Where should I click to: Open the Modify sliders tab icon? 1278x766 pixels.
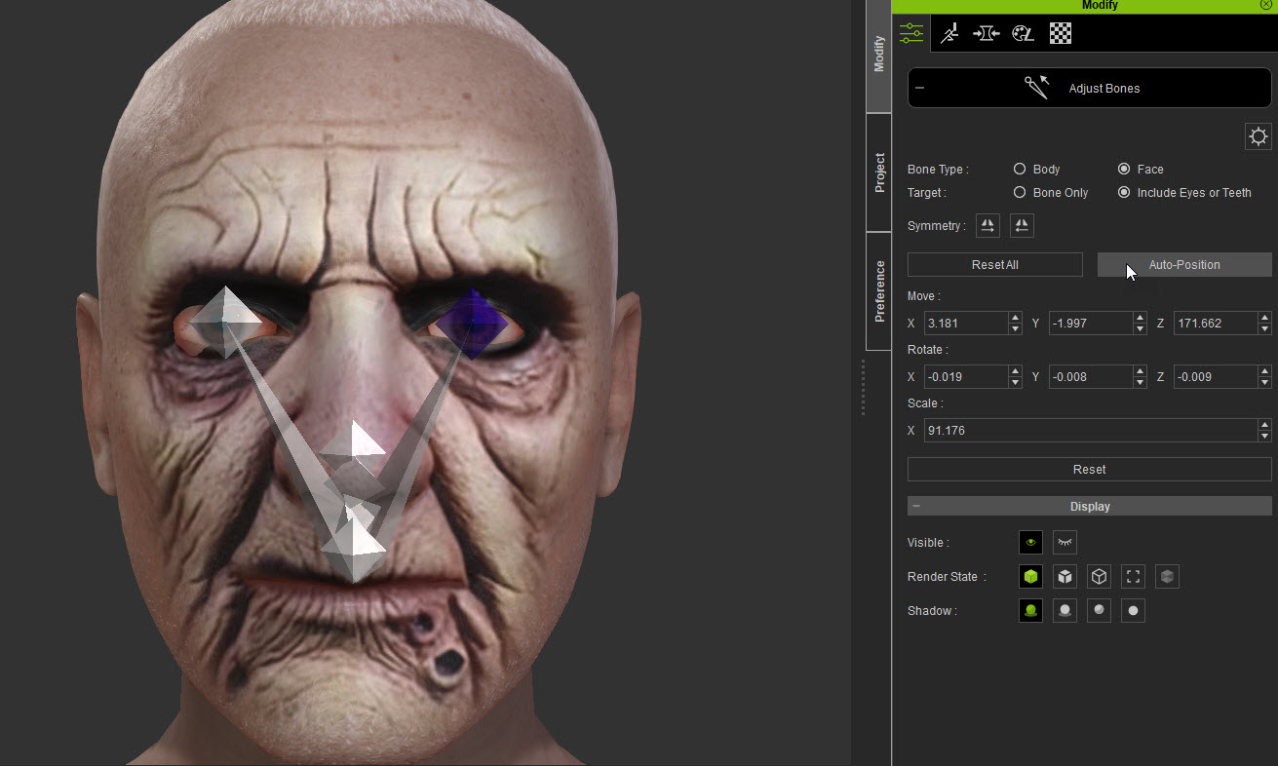[x=911, y=33]
